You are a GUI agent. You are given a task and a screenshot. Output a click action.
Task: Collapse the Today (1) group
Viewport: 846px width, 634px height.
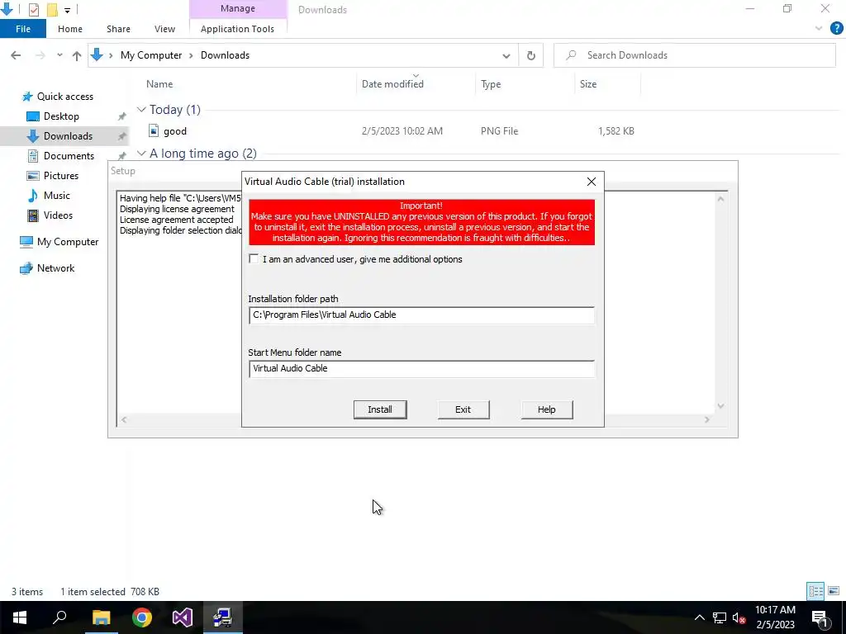click(x=141, y=110)
